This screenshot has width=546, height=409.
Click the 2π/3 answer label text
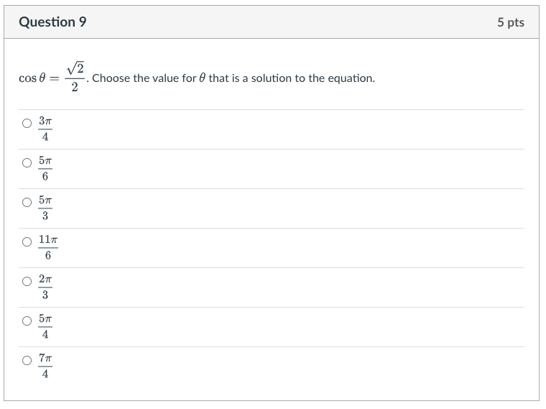45,287
